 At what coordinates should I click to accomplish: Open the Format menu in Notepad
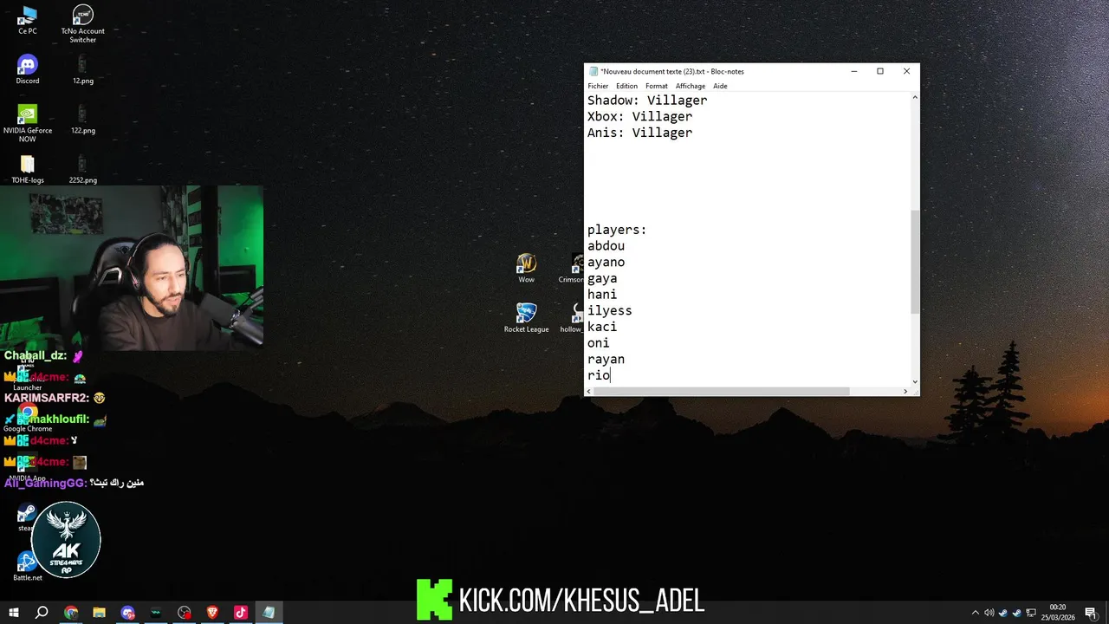[656, 86]
